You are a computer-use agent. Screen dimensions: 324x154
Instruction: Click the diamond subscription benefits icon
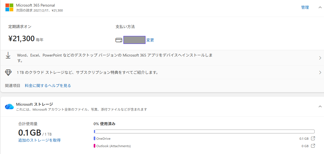(x=8, y=72)
